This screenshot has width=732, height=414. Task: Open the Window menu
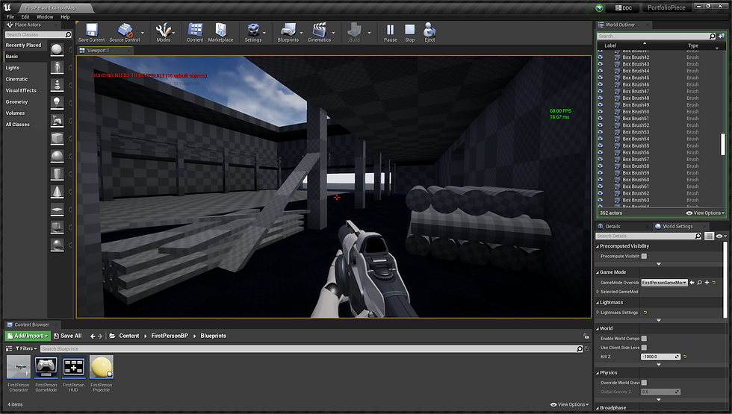[45, 16]
